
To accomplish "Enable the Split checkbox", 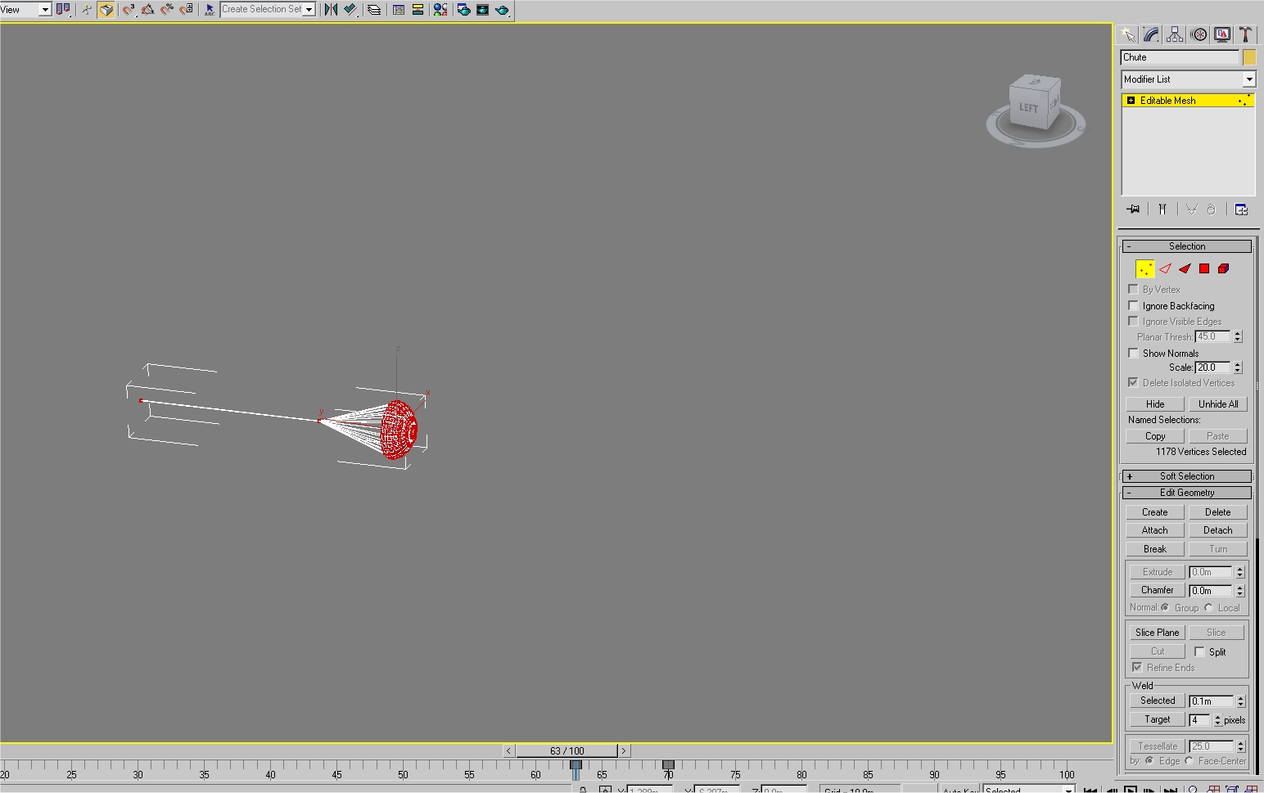I will pyautogui.click(x=1199, y=651).
